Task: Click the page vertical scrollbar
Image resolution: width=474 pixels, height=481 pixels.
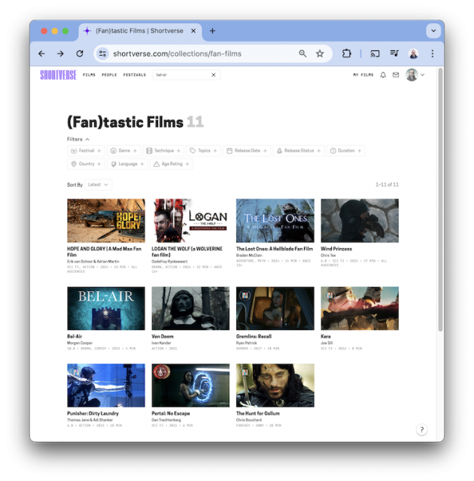Action: [440, 199]
